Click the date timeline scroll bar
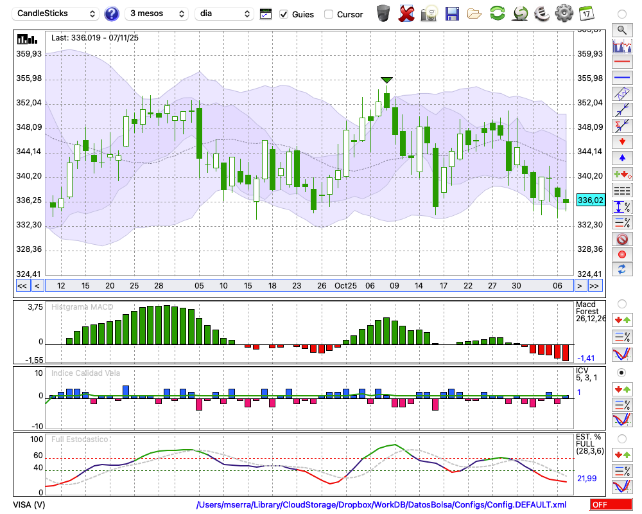642x514 pixels. (308, 286)
